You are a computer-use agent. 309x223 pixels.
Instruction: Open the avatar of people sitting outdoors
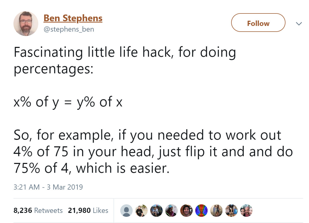pos(156,211)
